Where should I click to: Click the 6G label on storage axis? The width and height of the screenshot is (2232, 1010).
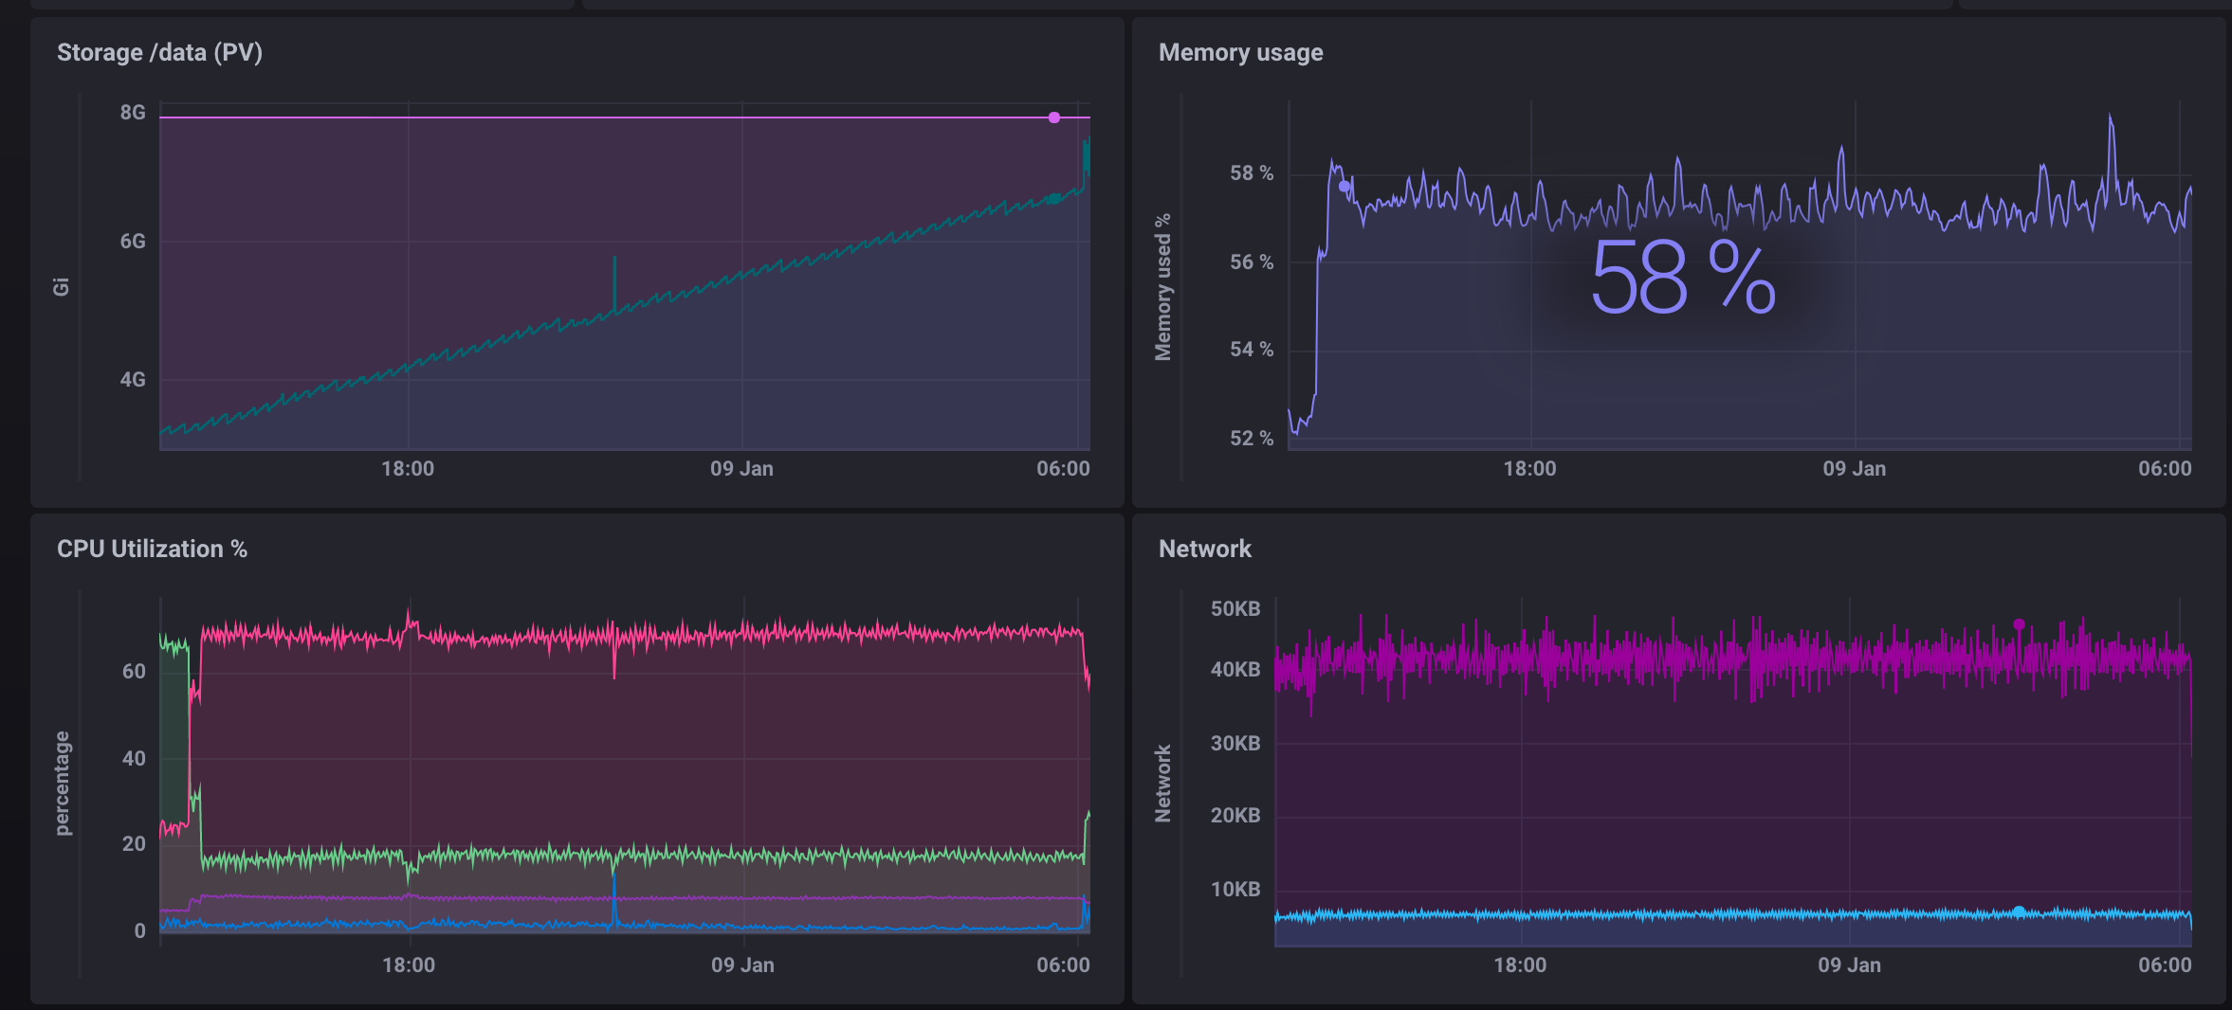[133, 242]
